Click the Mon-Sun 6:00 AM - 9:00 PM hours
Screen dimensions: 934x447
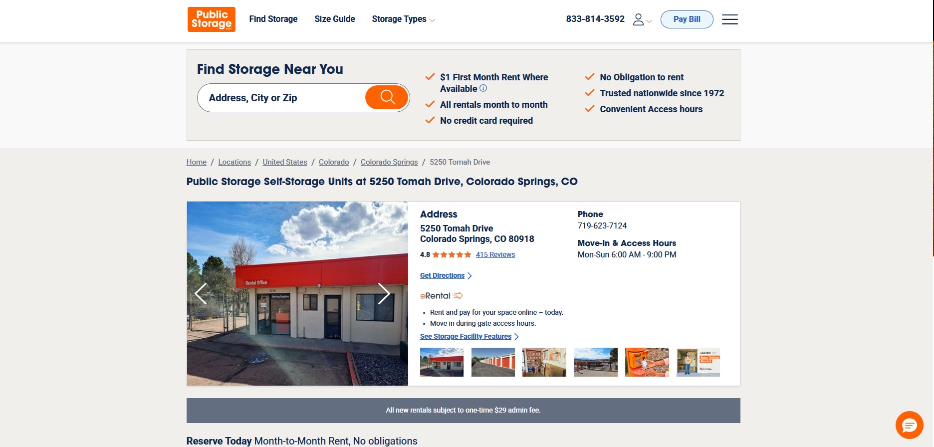pos(627,254)
